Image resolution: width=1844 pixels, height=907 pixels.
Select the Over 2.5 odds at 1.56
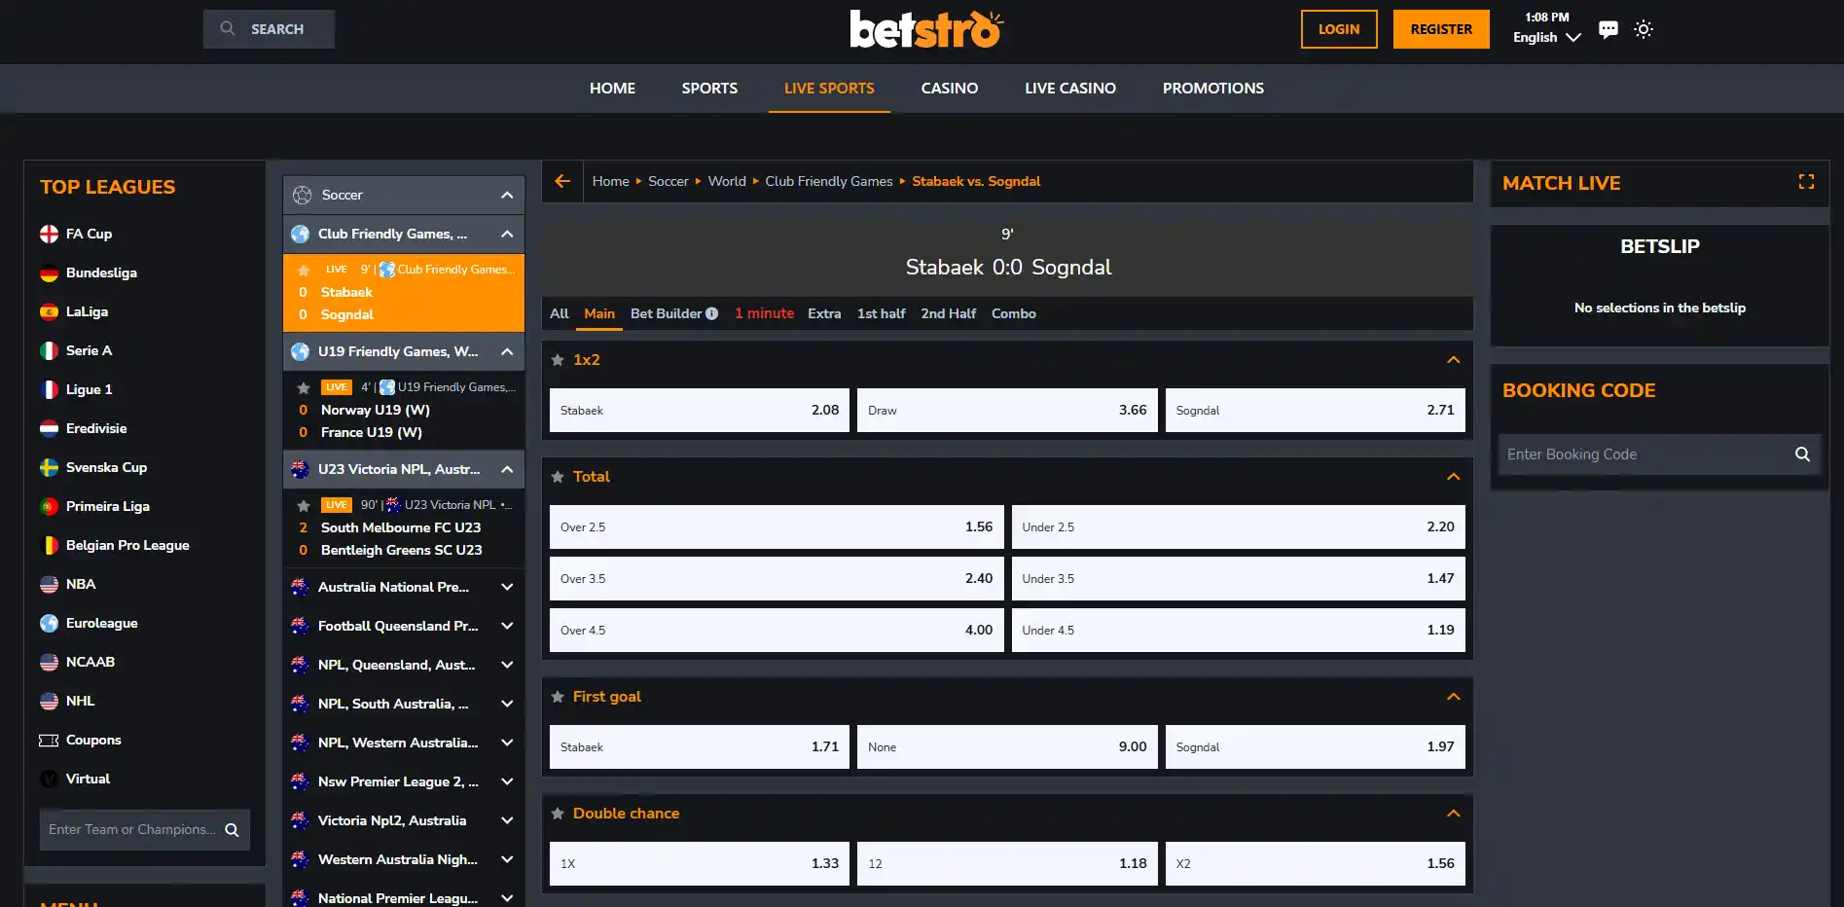click(x=777, y=527)
